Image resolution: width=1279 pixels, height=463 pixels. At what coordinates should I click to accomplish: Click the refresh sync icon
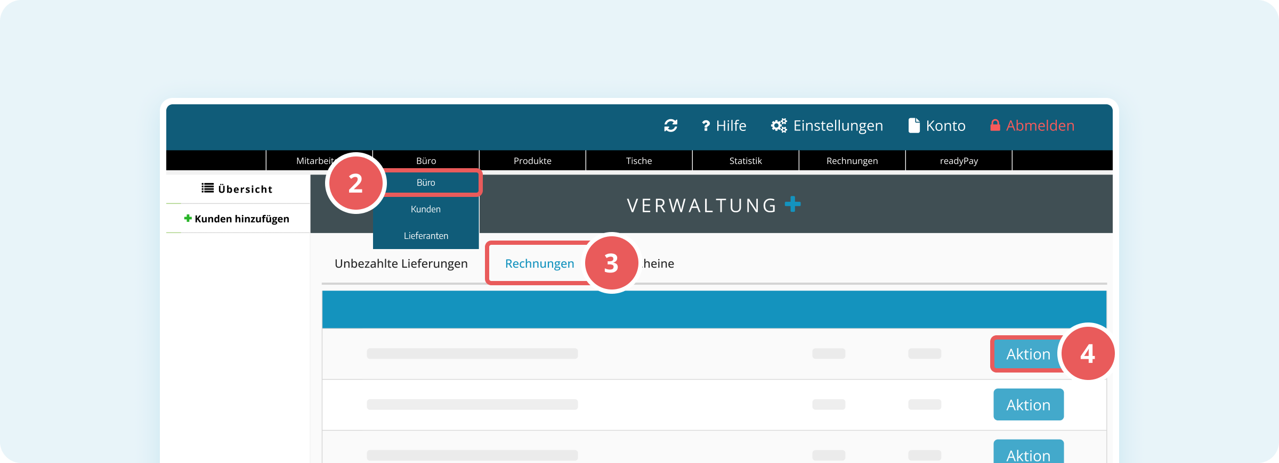click(670, 126)
